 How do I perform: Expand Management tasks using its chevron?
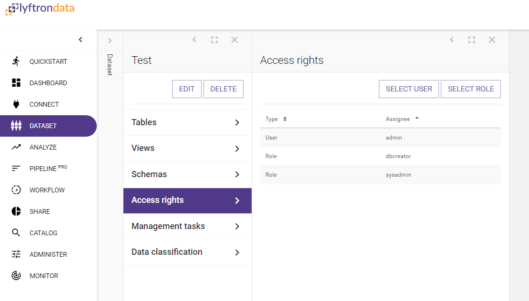(237, 227)
